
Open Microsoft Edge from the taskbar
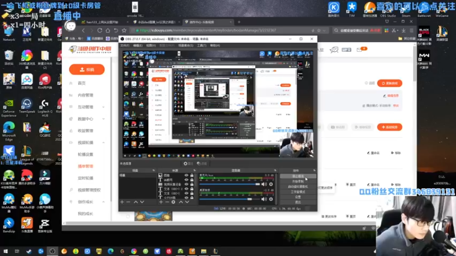(x=111, y=251)
